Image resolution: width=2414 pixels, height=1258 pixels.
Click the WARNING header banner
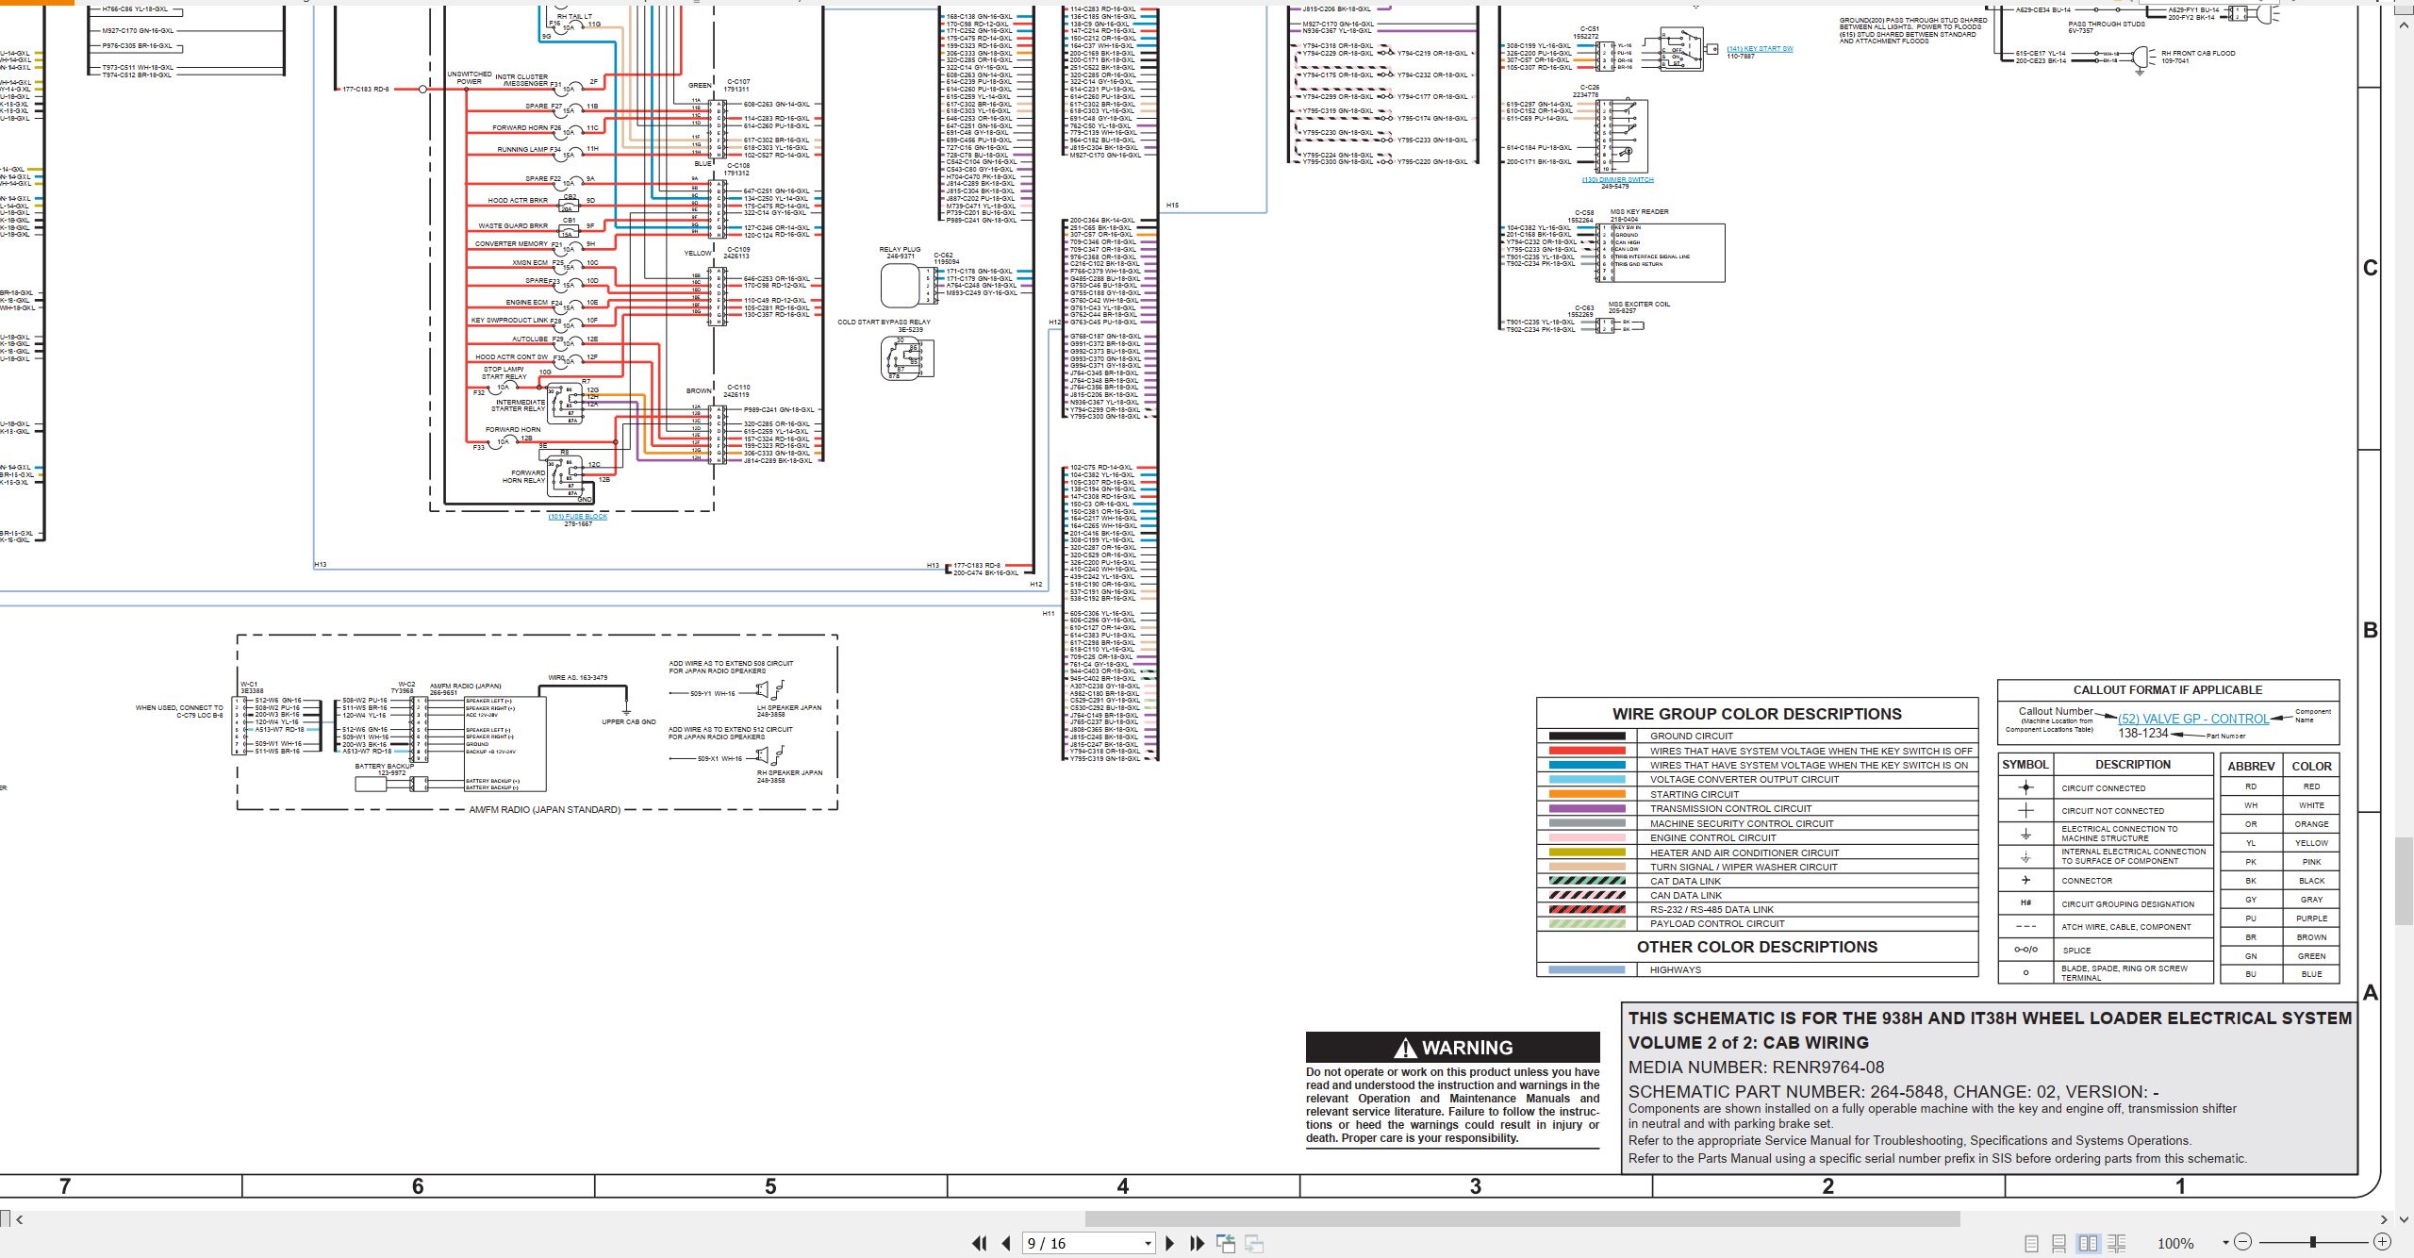(1452, 1048)
